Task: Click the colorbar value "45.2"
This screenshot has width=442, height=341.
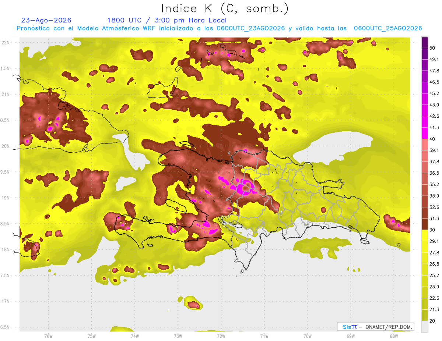Action: (434, 93)
